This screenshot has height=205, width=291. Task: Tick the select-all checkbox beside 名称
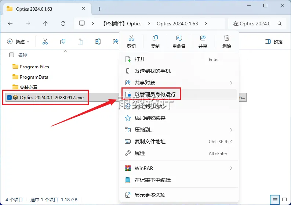[11, 55]
